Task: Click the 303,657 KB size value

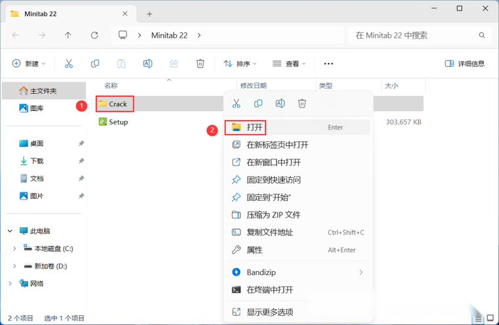Action: [404, 122]
